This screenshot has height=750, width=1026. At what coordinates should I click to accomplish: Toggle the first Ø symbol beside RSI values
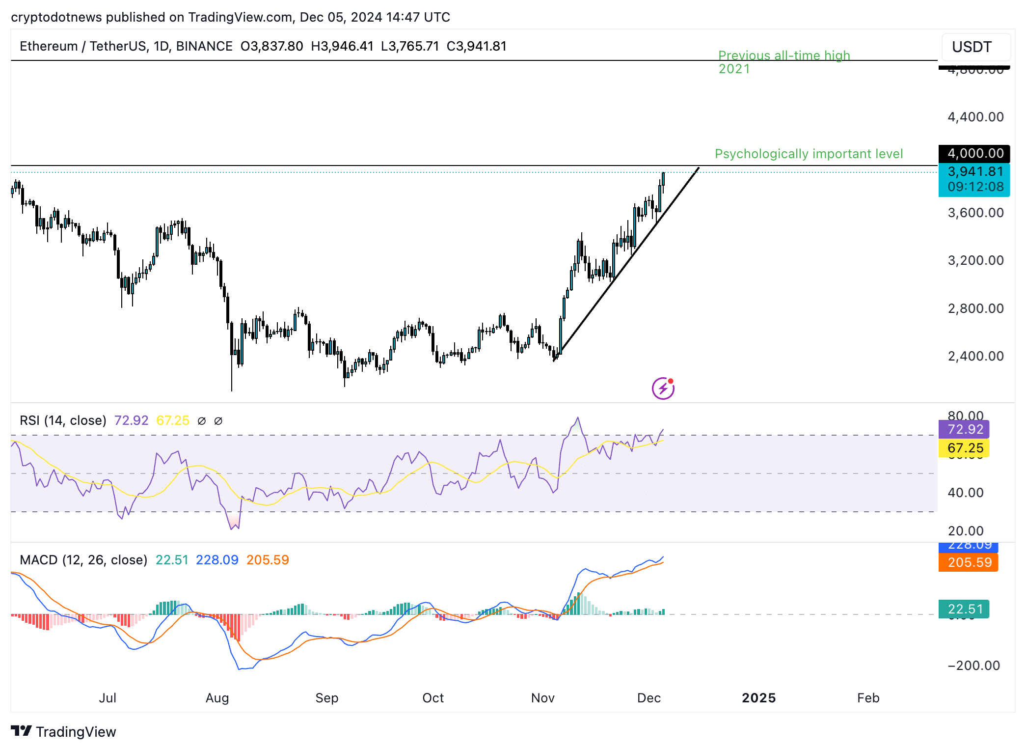[201, 420]
